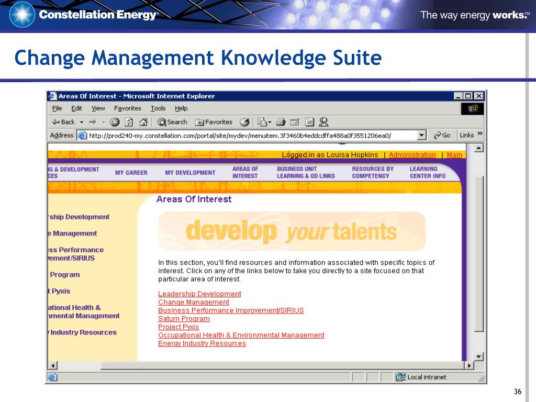Open the Edit menu

76,108
